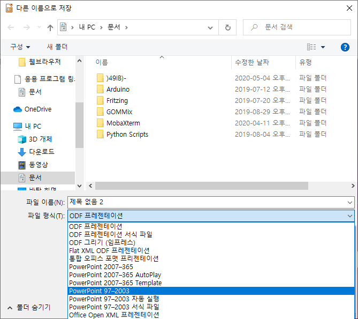Choose ODF 그리기 (임프레스) format

[211, 243]
